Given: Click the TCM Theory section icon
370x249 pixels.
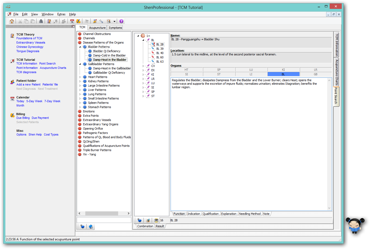Looking at the screenshot, I should pos(12,35).
